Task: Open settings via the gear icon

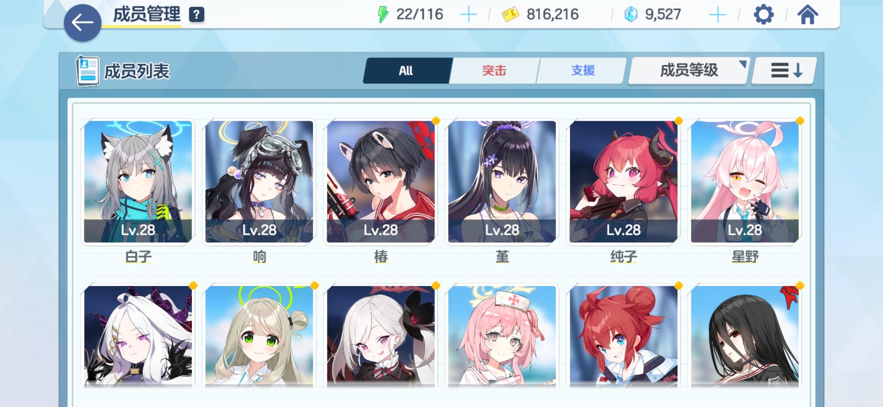Action: click(763, 15)
